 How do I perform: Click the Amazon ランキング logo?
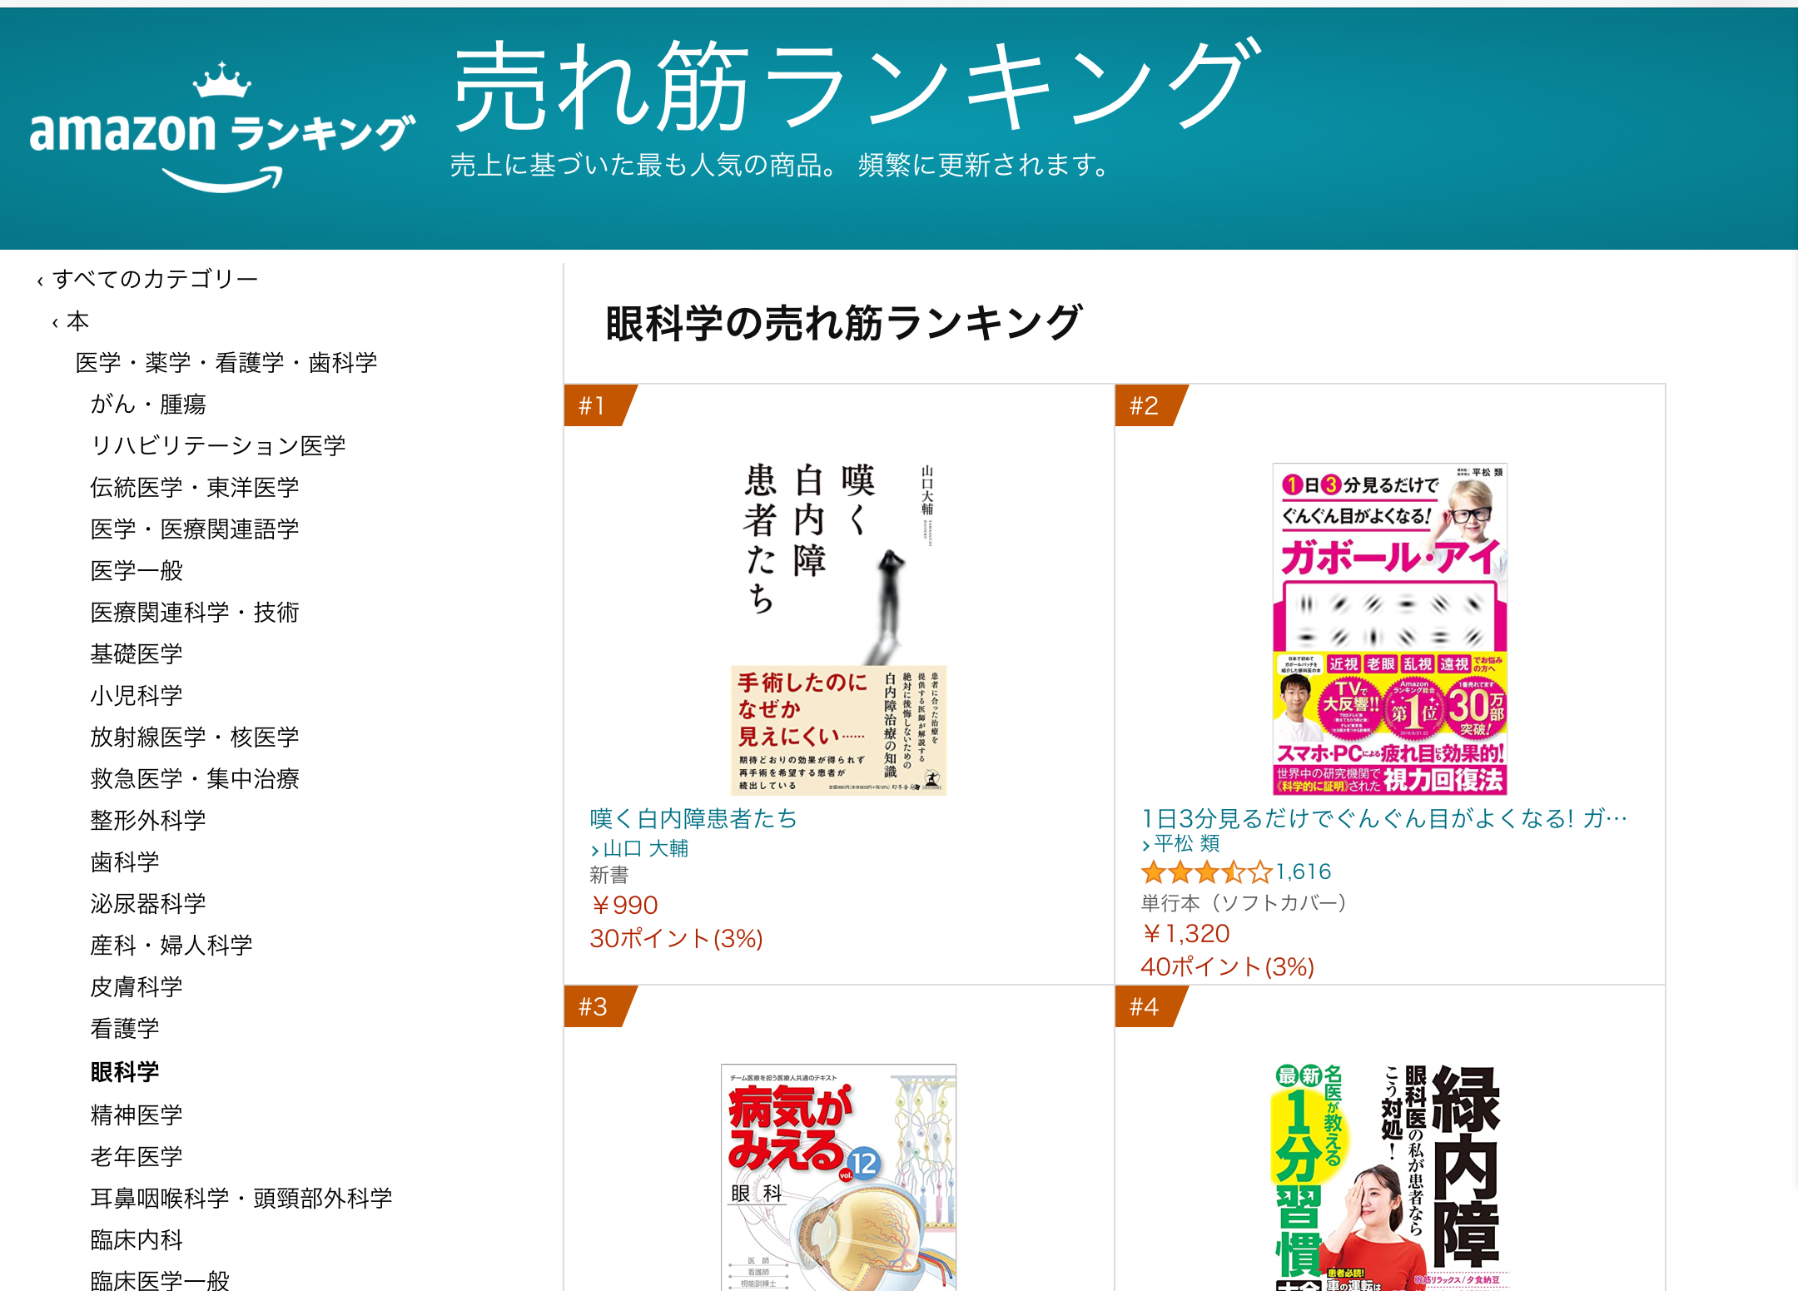tap(222, 127)
